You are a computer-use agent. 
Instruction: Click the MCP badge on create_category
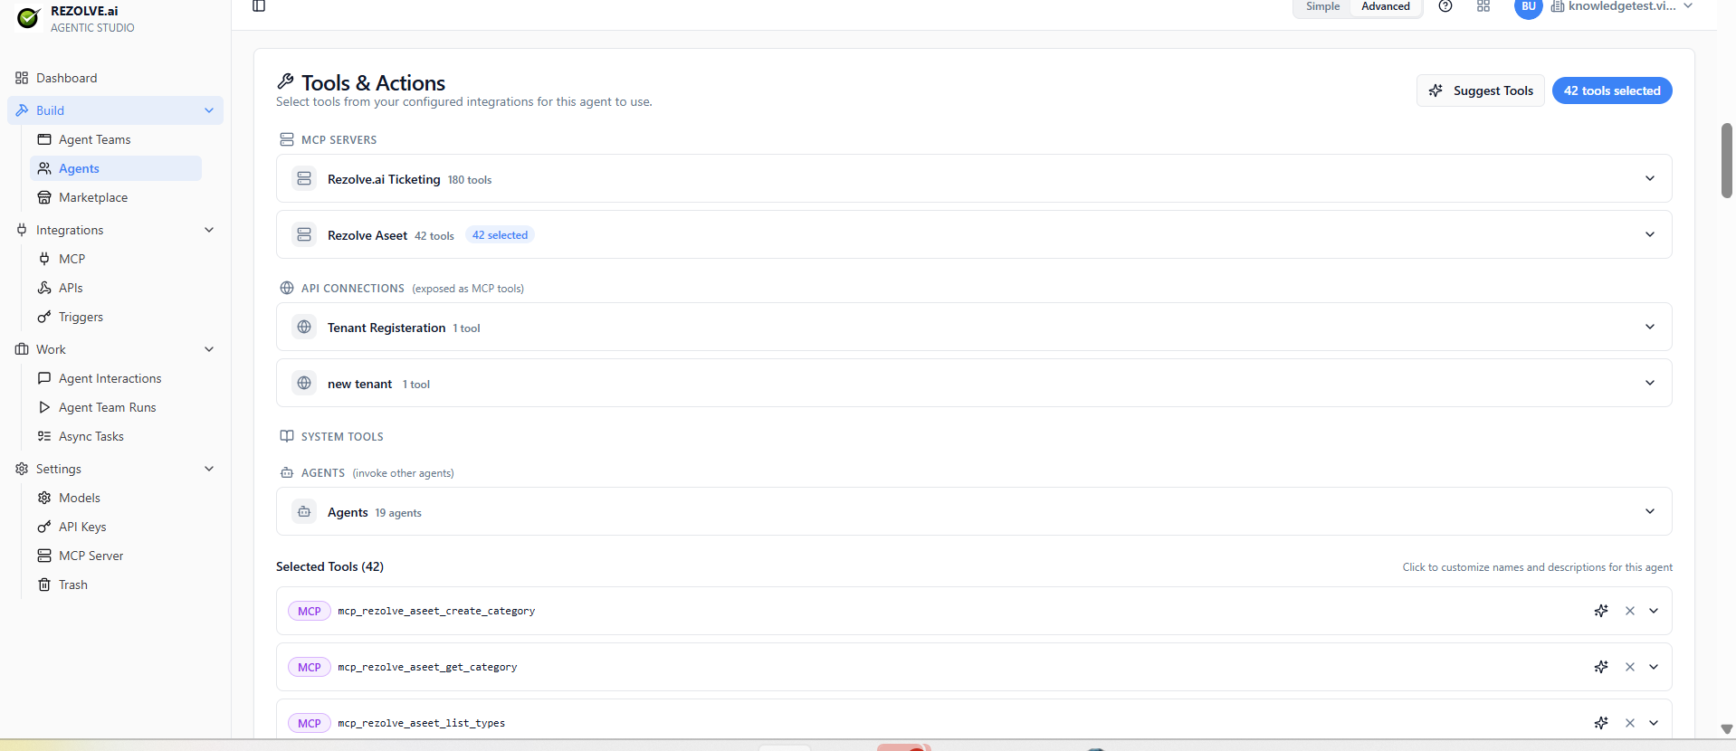click(x=310, y=612)
